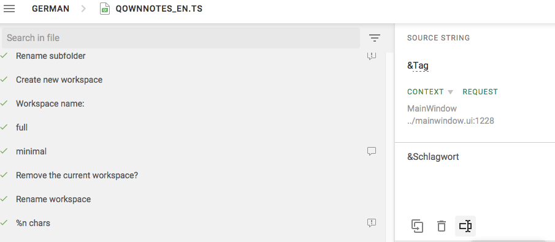Click the CONTEXT label link
The height and width of the screenshot is (242, 555).
(426, 92)
